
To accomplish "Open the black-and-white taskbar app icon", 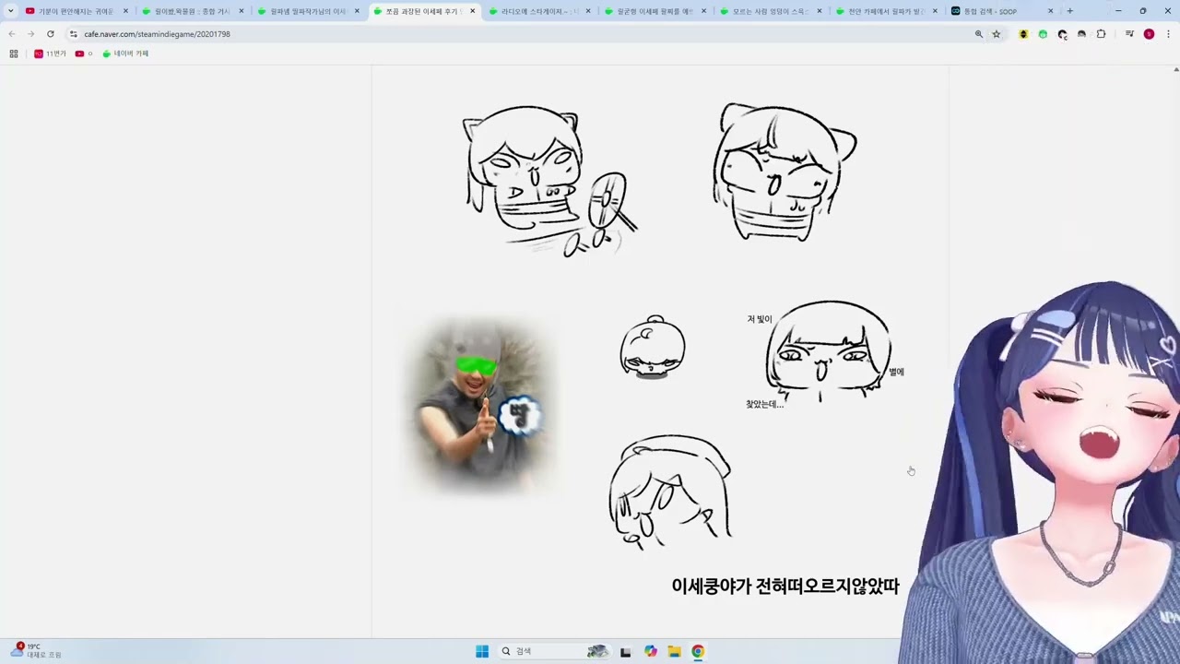I will 625,651.
